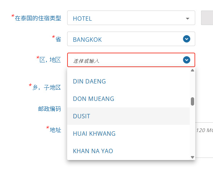Click the 邮政编码 postal code label
This screenshot has width=213, height=176.
49,109
